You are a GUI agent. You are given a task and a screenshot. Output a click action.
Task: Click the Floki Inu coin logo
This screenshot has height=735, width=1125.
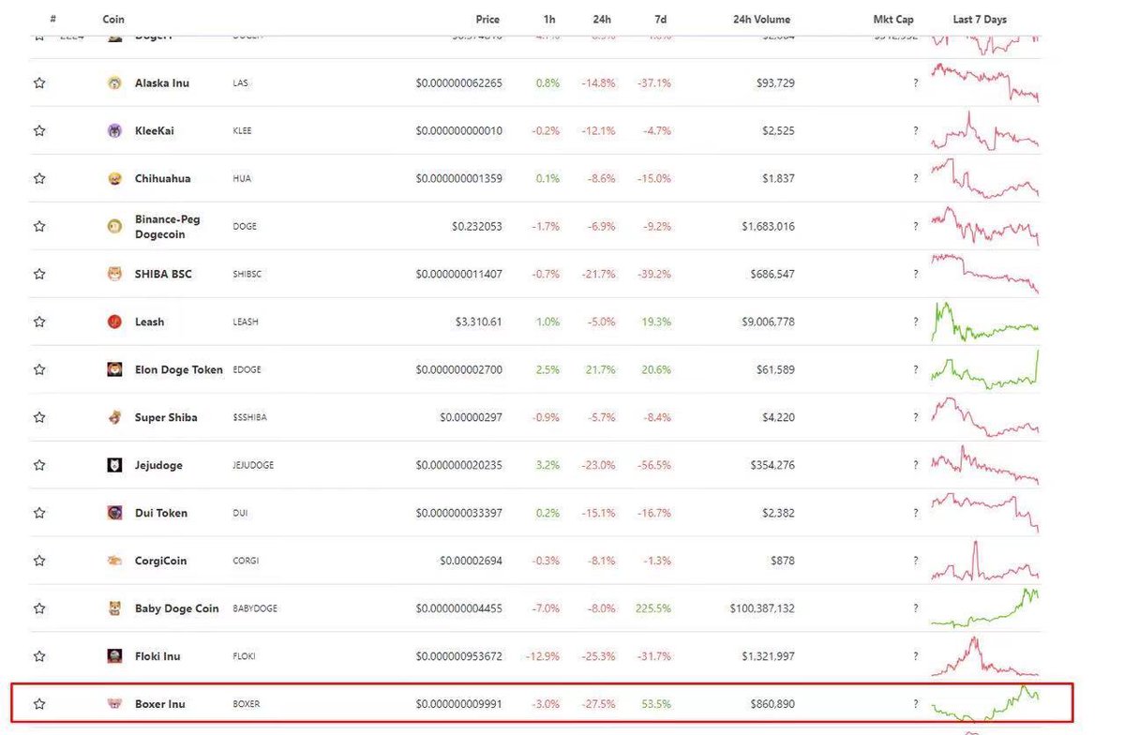coord(114,657)
